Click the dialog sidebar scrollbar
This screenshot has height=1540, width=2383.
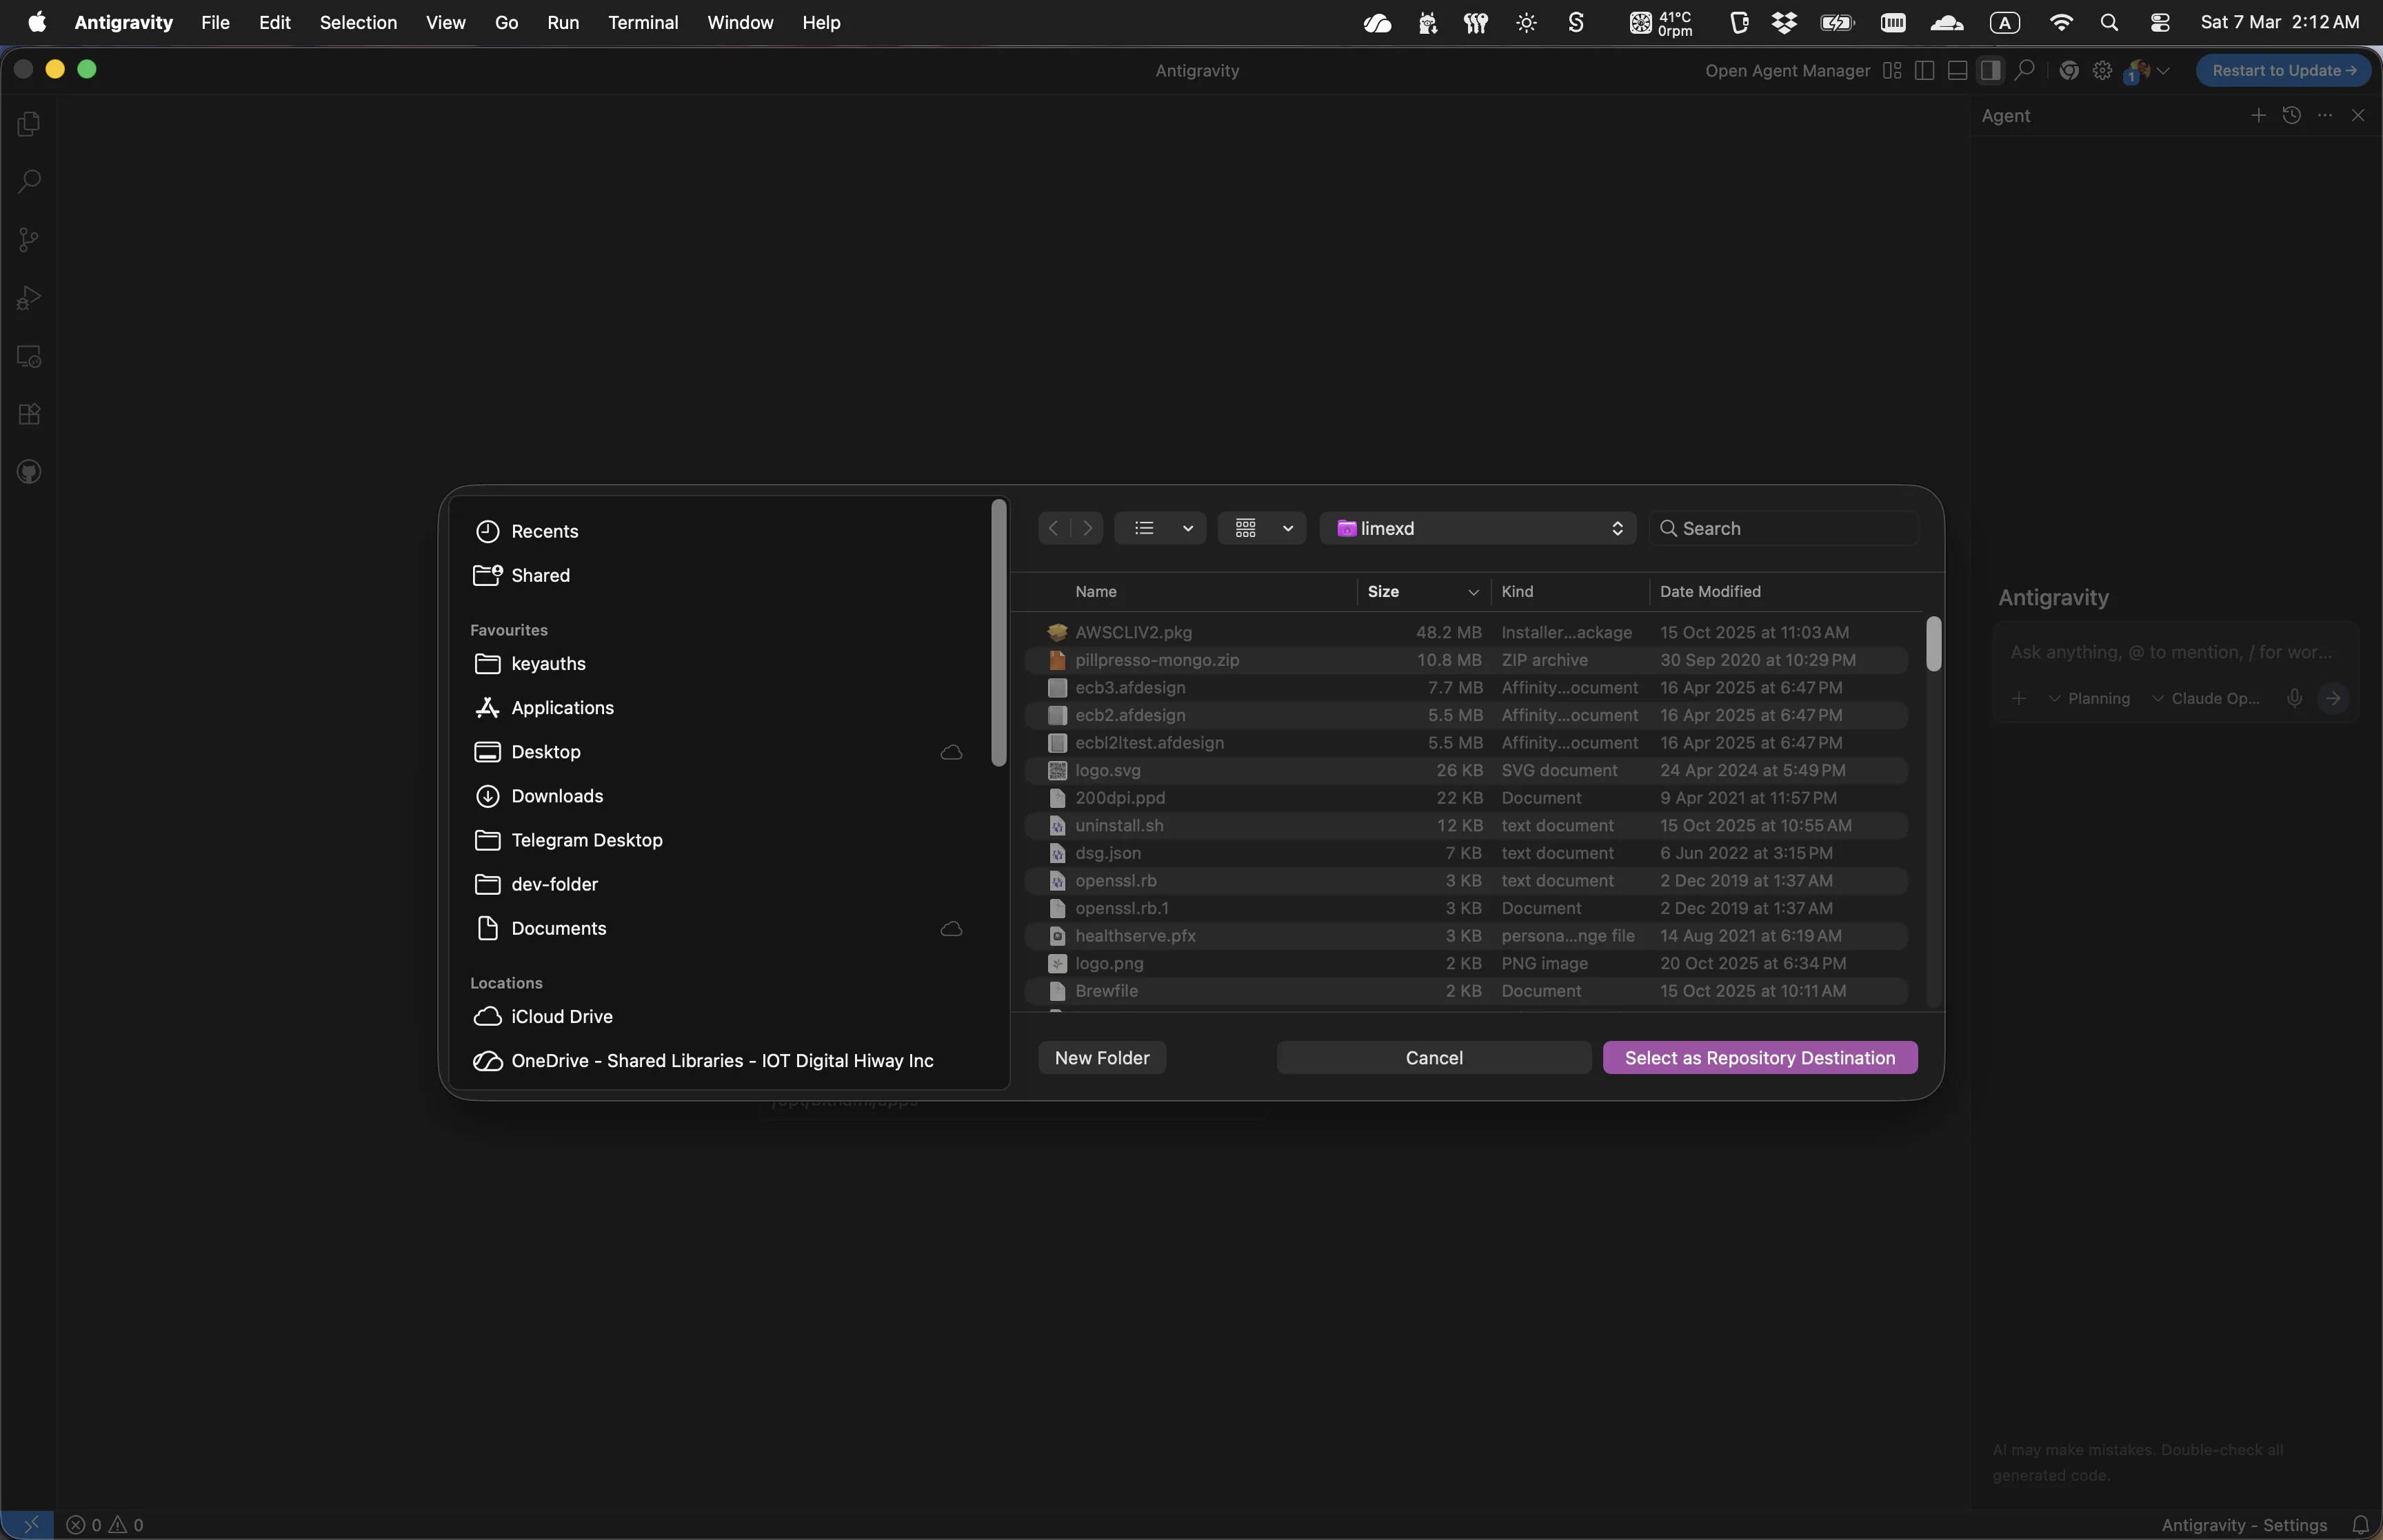[x=998, y=634]
